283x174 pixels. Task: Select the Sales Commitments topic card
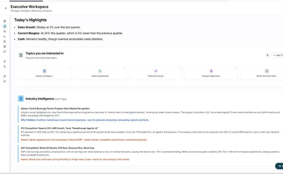pyautogui.click(x=100, y=73)
